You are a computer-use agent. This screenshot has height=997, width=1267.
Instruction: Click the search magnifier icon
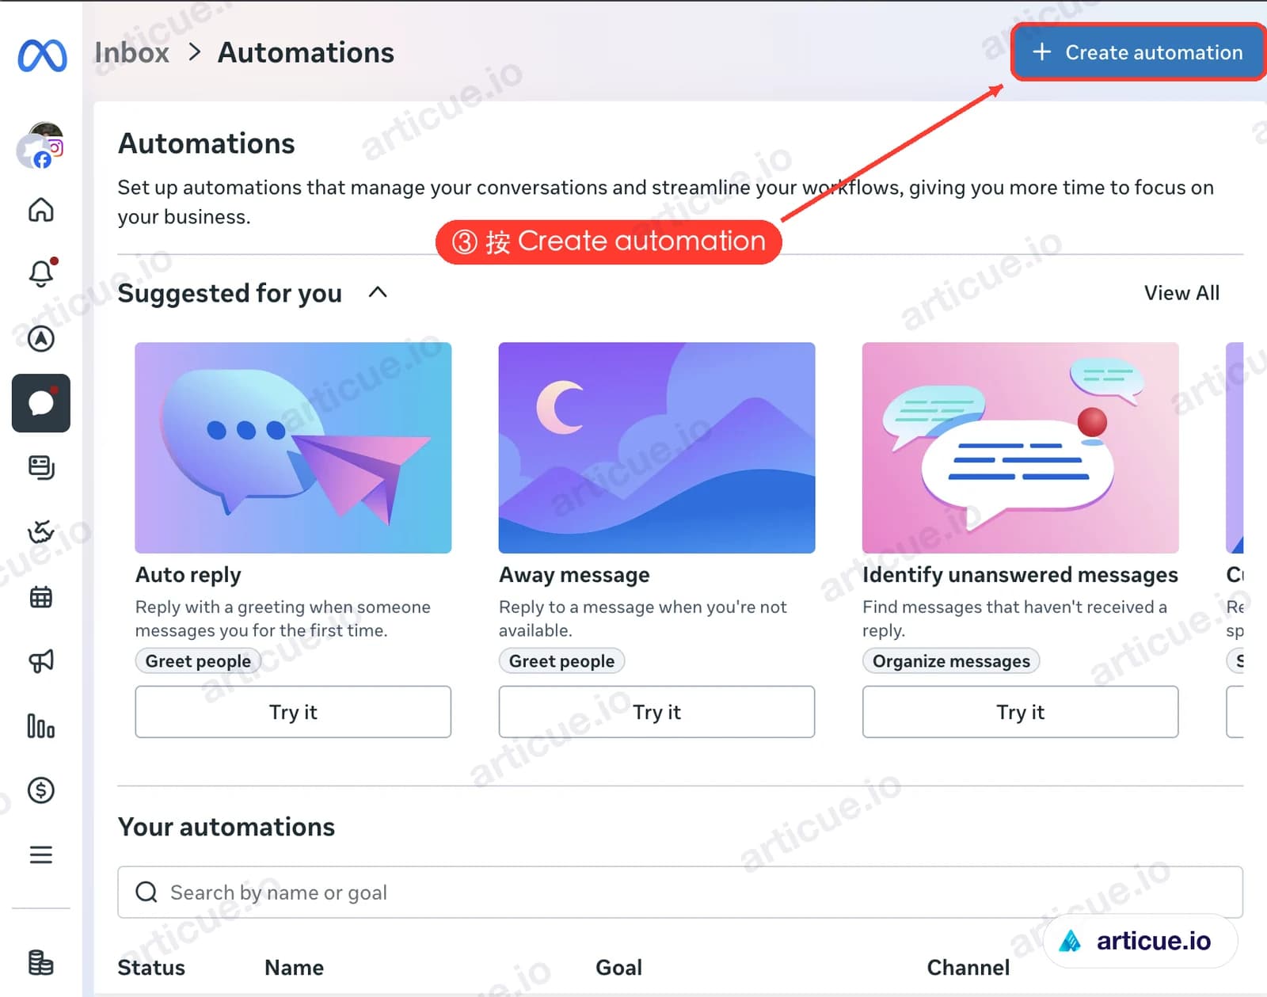pos(146,892)
